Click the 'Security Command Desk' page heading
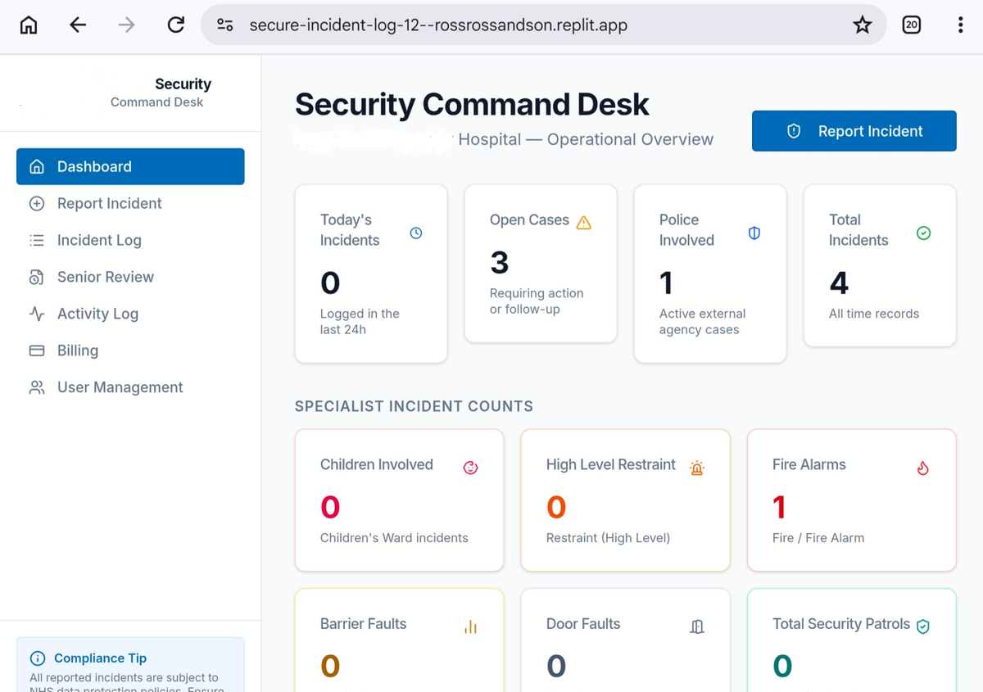This screenshot has height=692, width=983. (472, 105)
